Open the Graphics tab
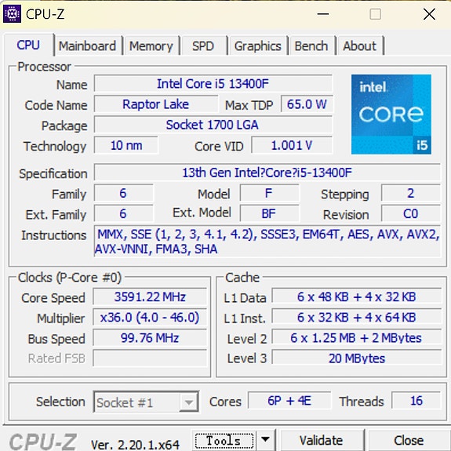The image size is (451, 451). pyautogui.click(x=258, y=46)
